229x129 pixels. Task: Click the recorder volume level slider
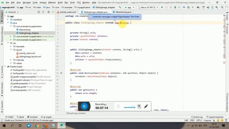[x=130, y=107]
